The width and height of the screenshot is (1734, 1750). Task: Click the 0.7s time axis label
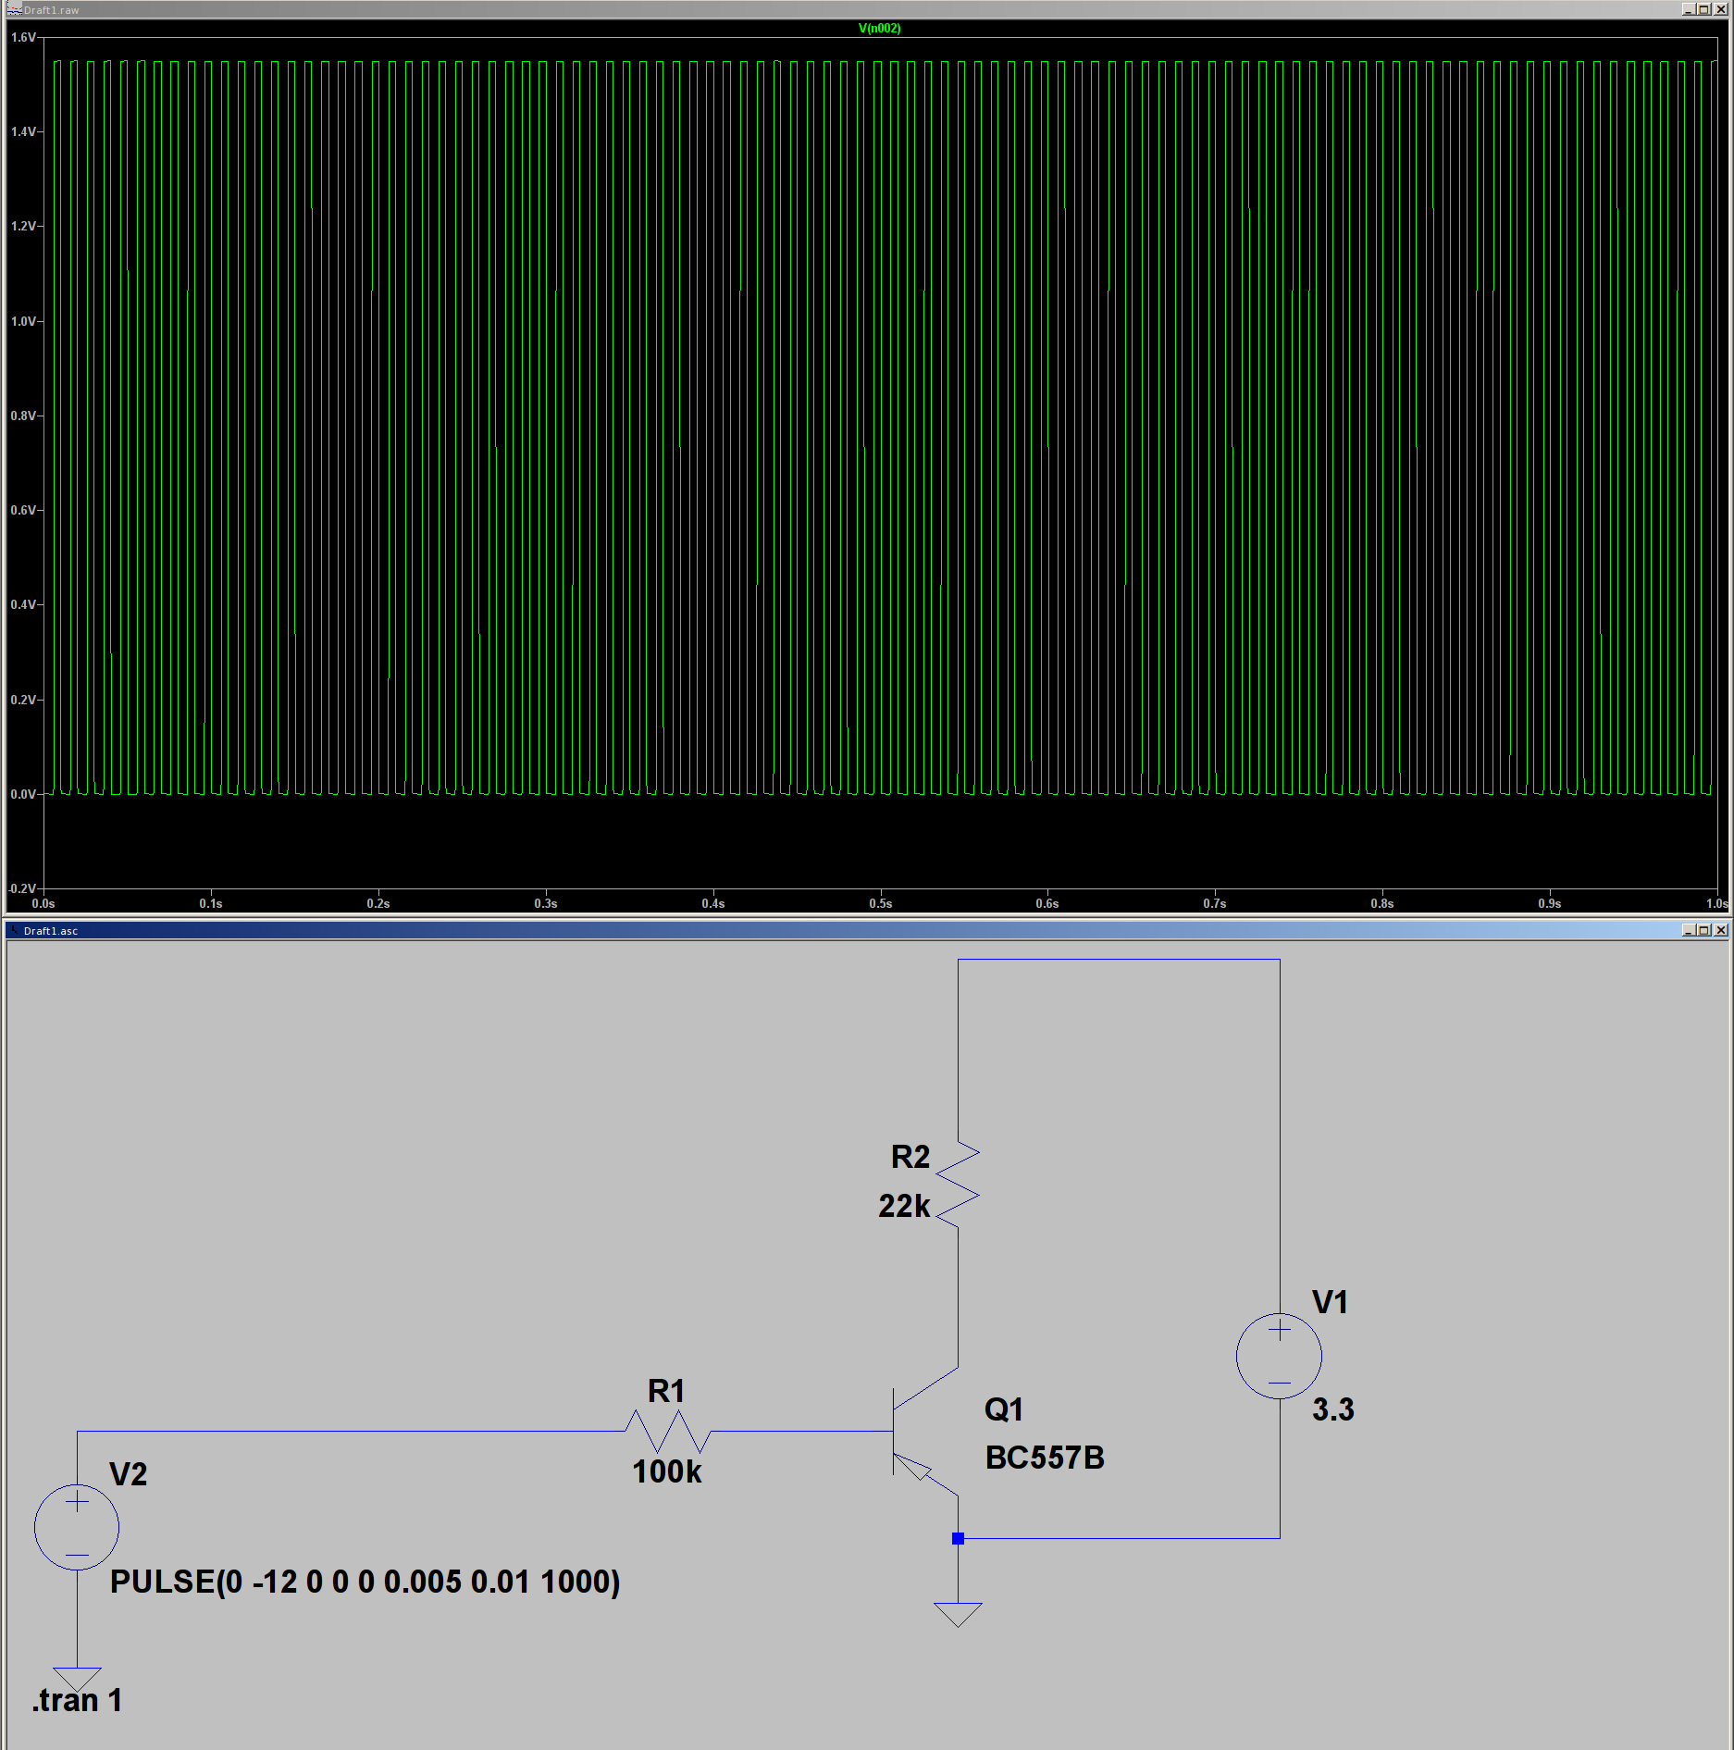pos(1215,903)
